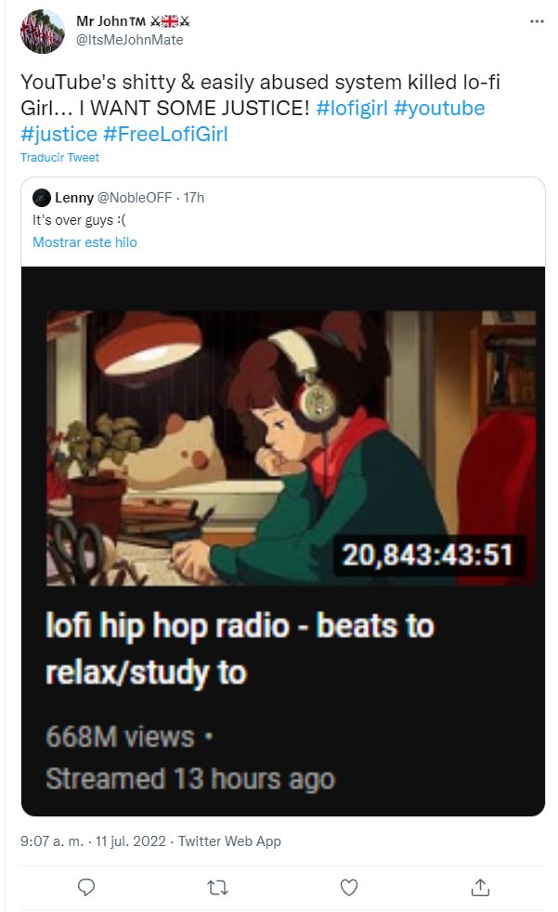Click Lenny's small profile avatar
This screenshot has height=912, width=558.
coord(41,198)
